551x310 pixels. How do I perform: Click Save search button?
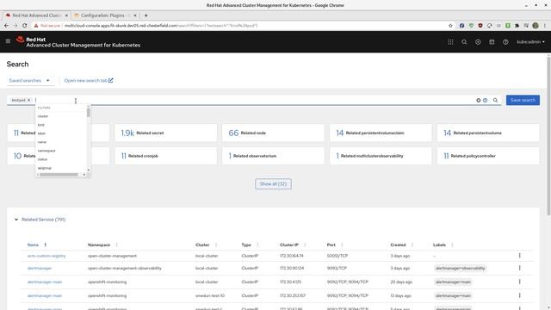click(x=523, y=100)
